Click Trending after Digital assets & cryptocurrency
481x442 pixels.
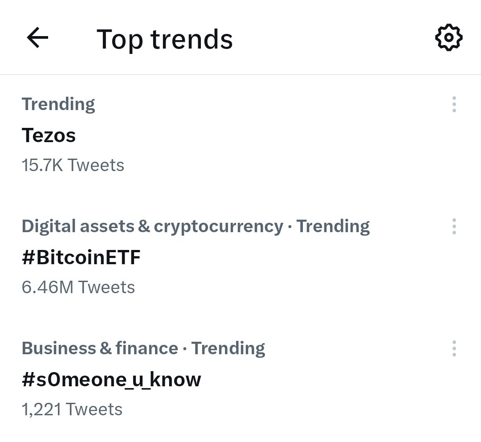click(333, 226)
